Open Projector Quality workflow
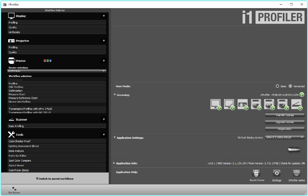This screenshot has height=196, width=308. point(57,52)
